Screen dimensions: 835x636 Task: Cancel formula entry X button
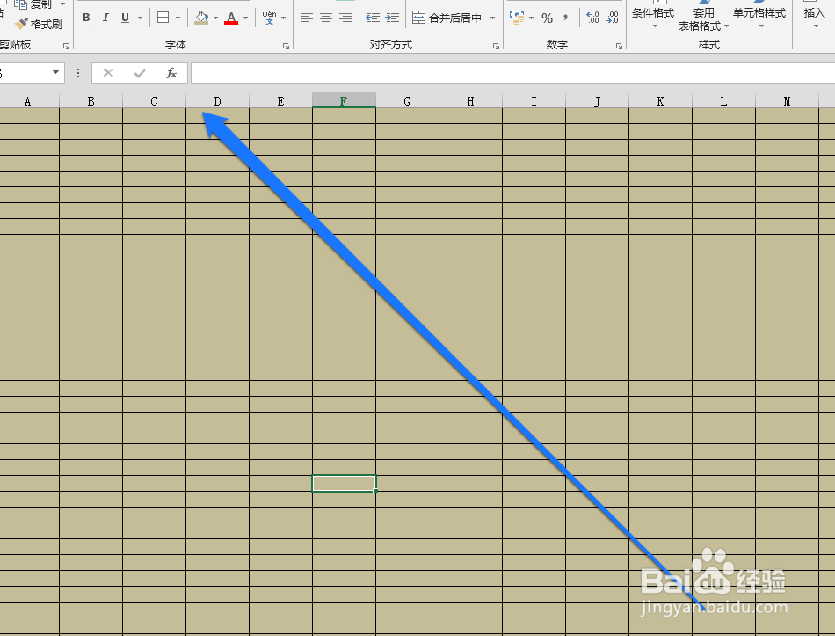coord(108,73)
